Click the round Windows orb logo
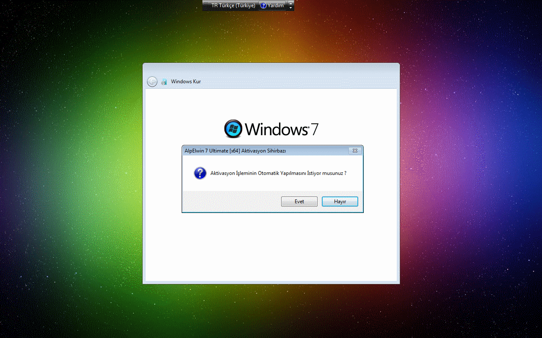The width and height of the screenshot is (542, 338). coord(233,129)
